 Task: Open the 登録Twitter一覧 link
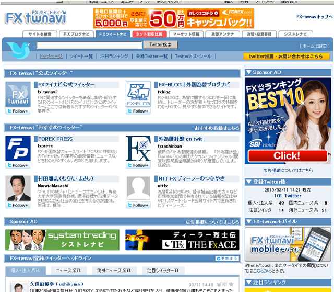pos(152,56)
